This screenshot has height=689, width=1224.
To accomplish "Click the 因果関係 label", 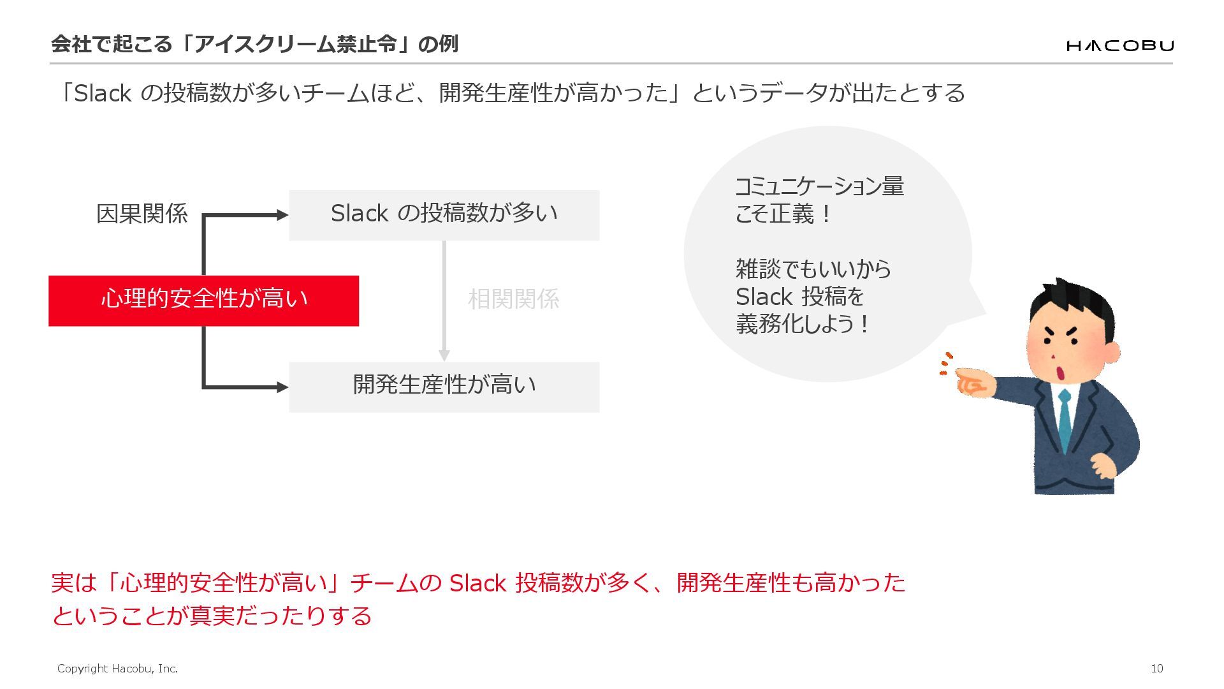I will pyautogui.click(x=142, y=214).
